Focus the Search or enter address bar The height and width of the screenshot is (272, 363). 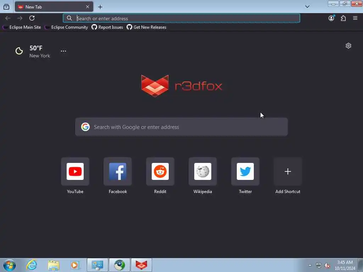coord(181,18)
